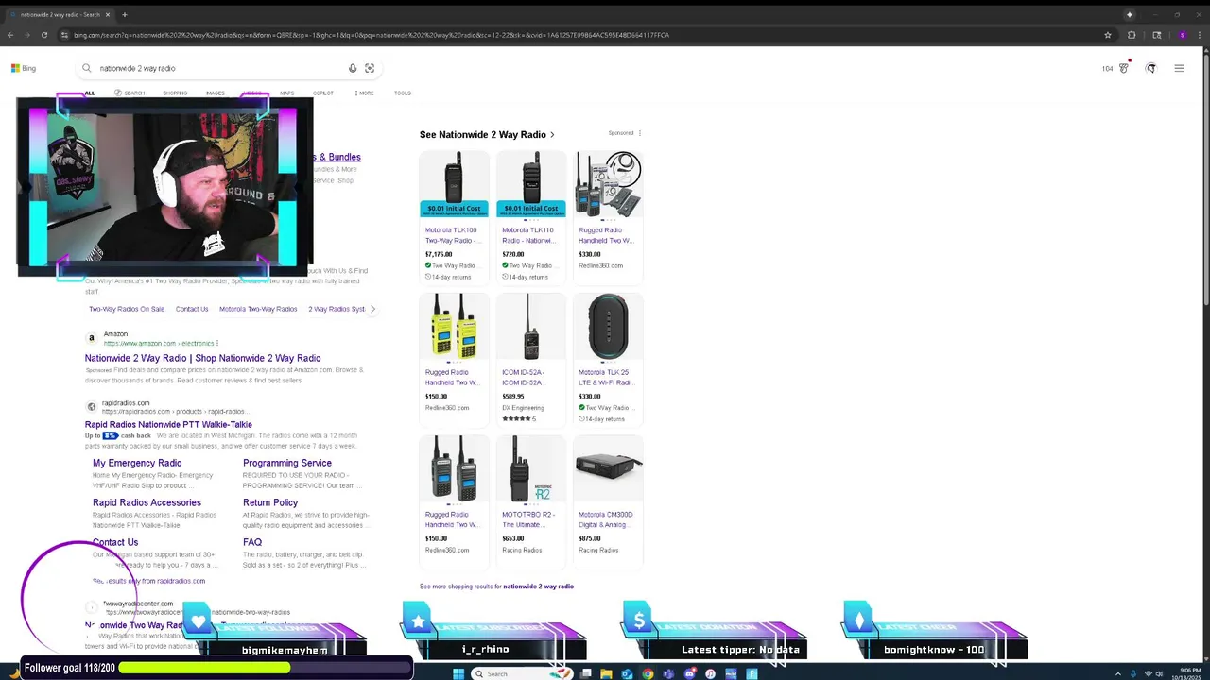Switch to the Images search tab

216,93
